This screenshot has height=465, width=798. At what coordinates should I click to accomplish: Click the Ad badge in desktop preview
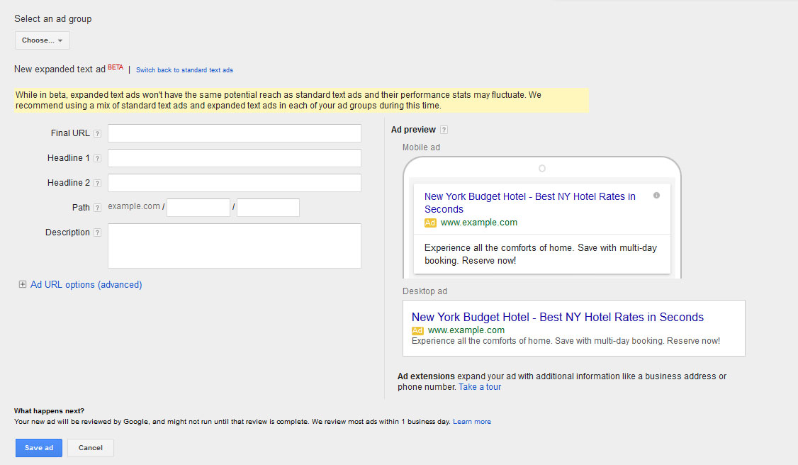pyautogui.click(x=417, y=331)
